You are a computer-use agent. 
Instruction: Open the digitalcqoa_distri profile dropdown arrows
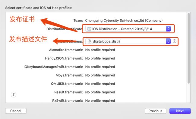pos(168,41)
